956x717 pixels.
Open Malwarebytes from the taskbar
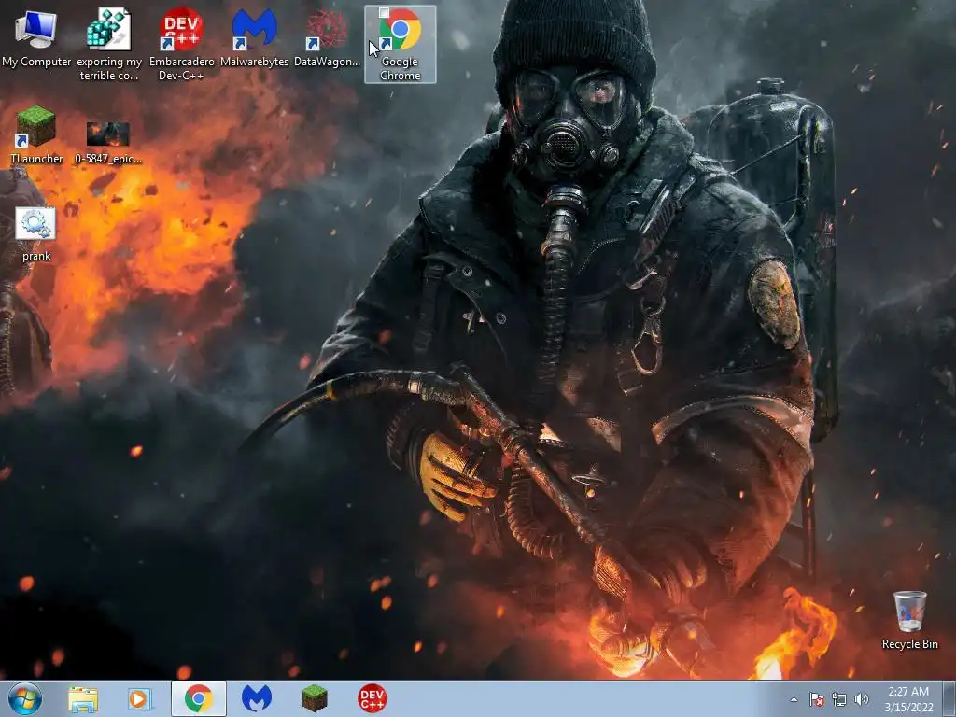tap(256, 698)
